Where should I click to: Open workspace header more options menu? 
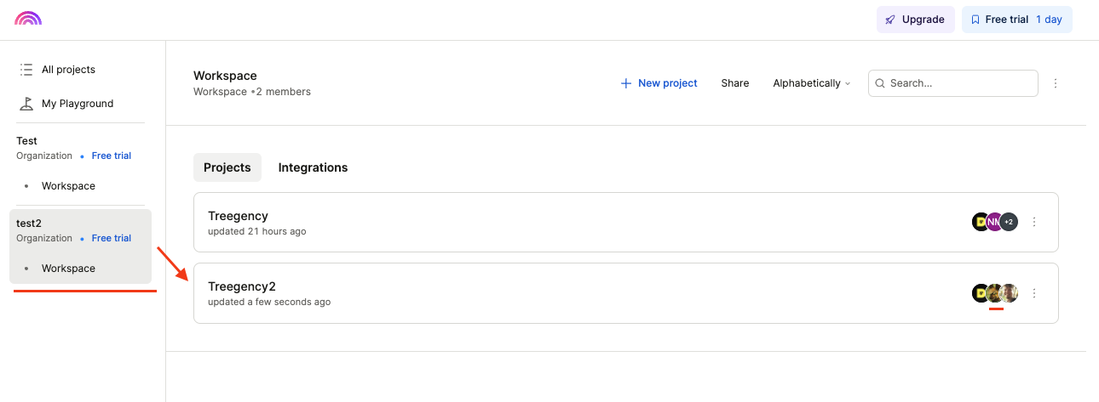click(1056, 83)
